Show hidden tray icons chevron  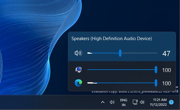103,102
